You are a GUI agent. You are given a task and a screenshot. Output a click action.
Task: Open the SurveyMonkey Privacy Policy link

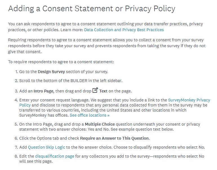coord(115,103)
